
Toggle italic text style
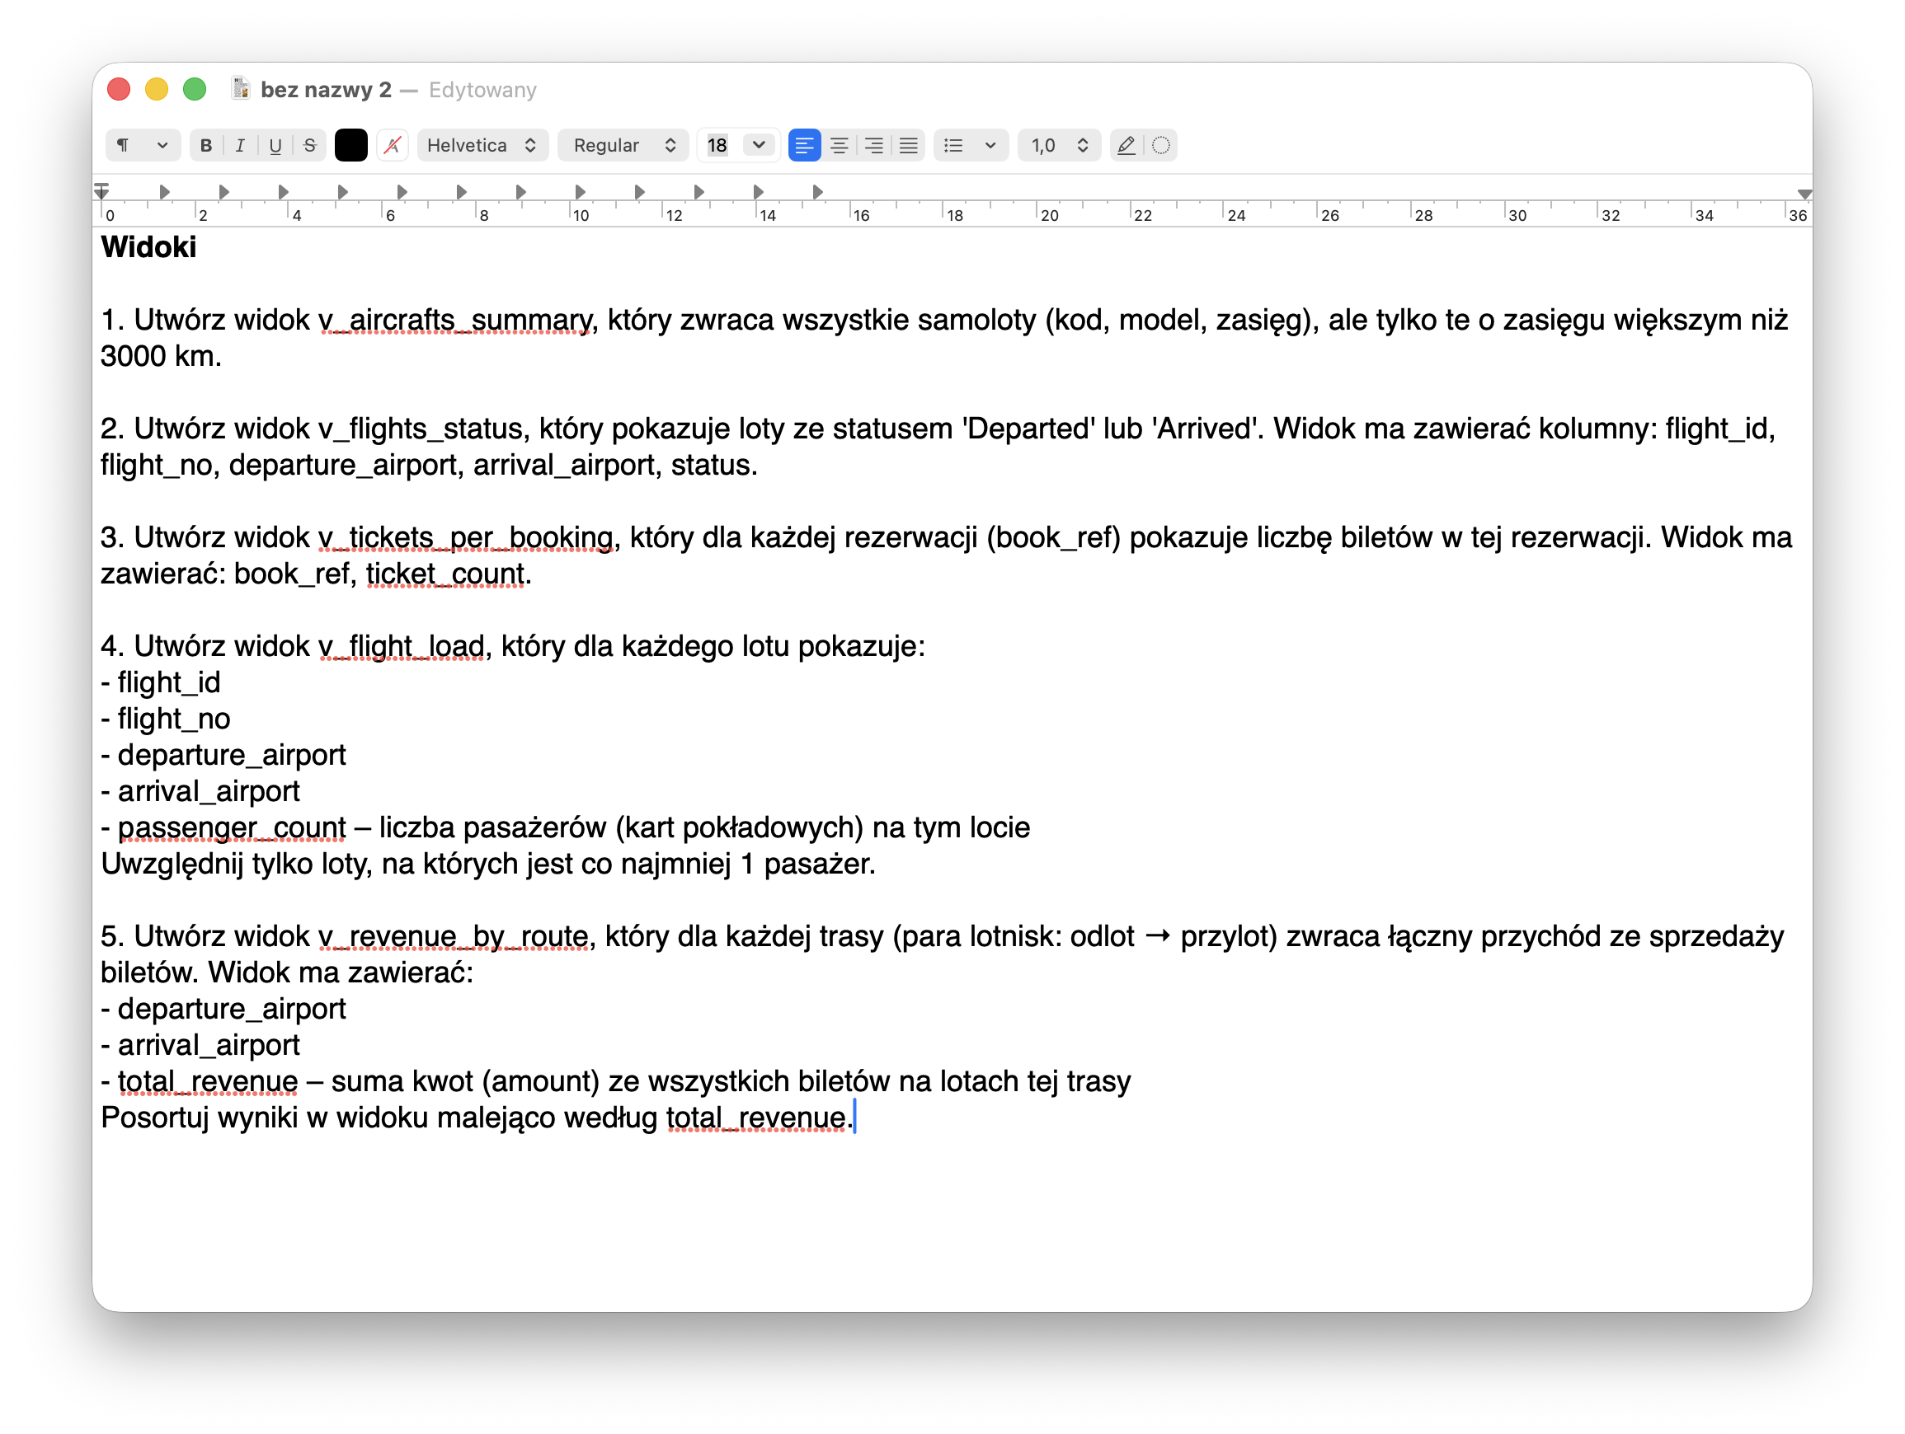point(240,146)
